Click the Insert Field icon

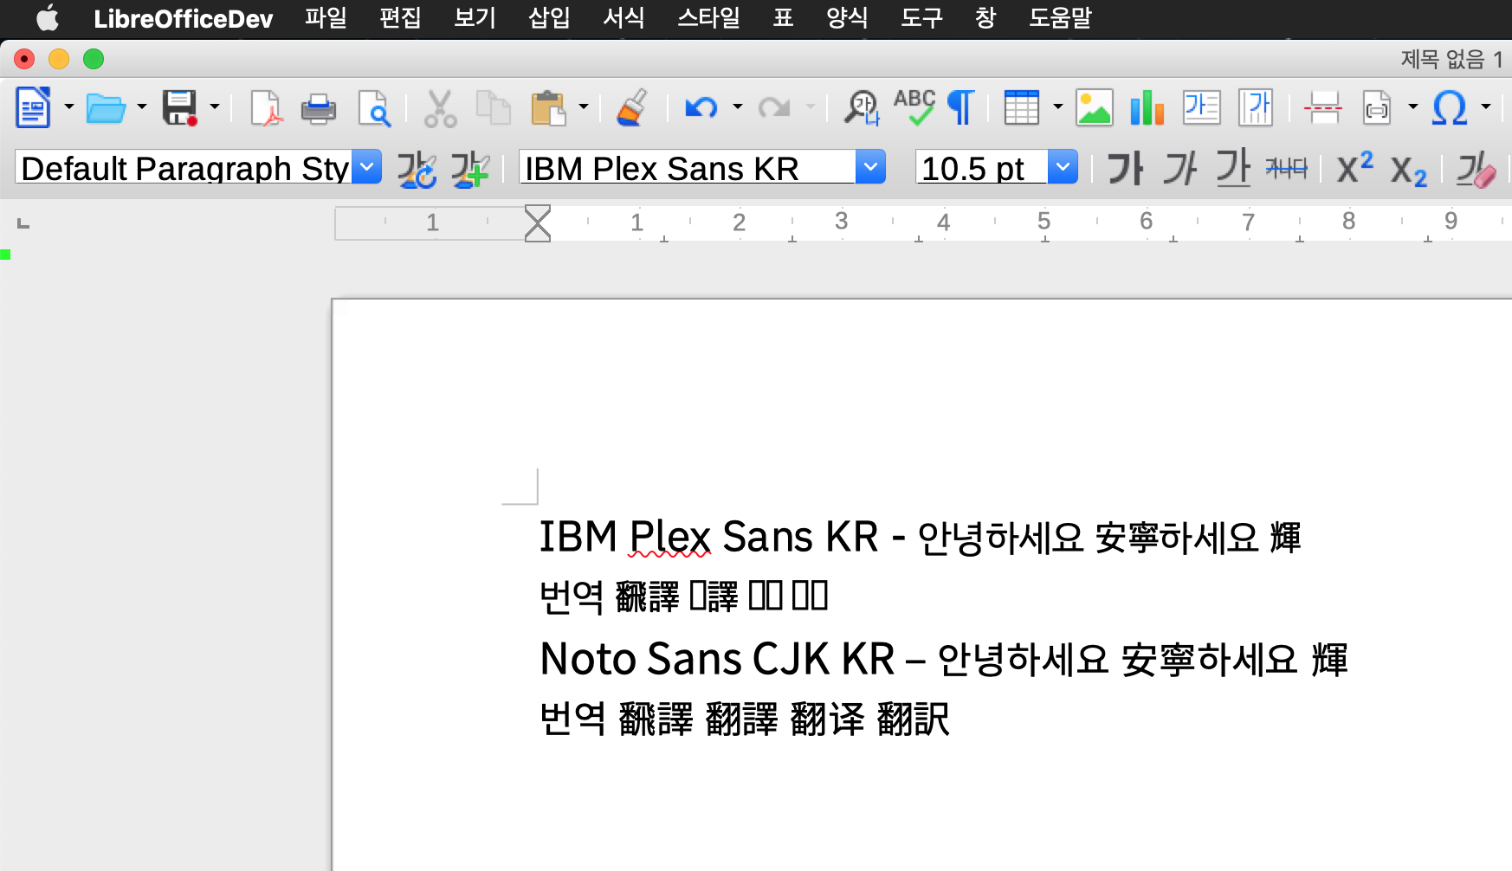(1376, 108)
